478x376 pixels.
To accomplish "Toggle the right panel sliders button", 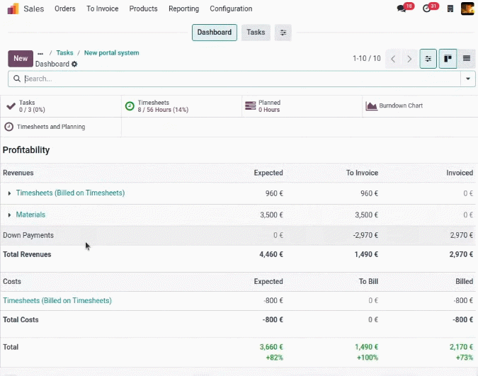I will pyautogui.click(x=428, y=59).
